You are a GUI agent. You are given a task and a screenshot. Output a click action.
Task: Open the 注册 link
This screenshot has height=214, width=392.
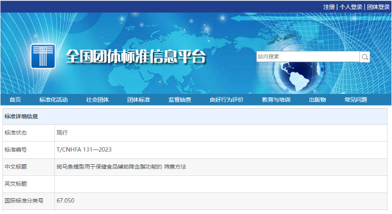click(x=329, y=7)
